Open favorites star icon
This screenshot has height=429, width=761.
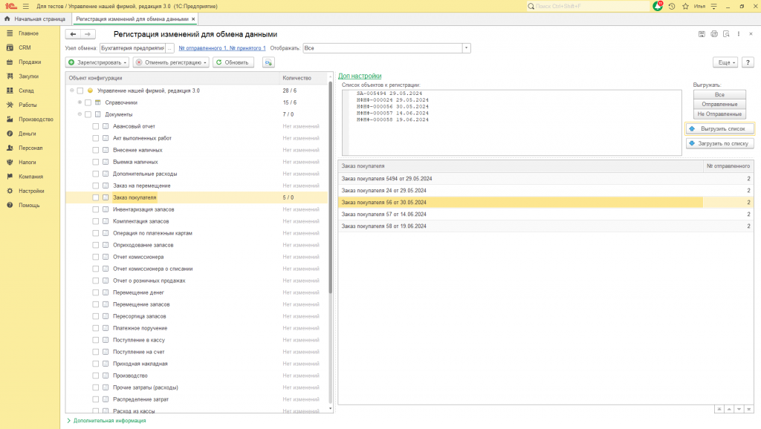tap(685, 6)
